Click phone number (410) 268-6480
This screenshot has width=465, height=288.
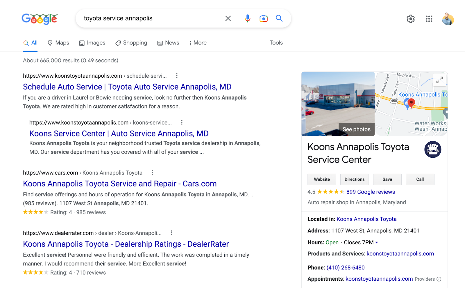tap(346, 268)
